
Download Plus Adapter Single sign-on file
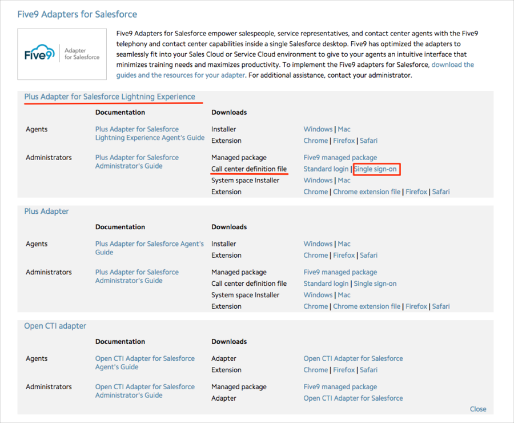[x=375, y=284]
